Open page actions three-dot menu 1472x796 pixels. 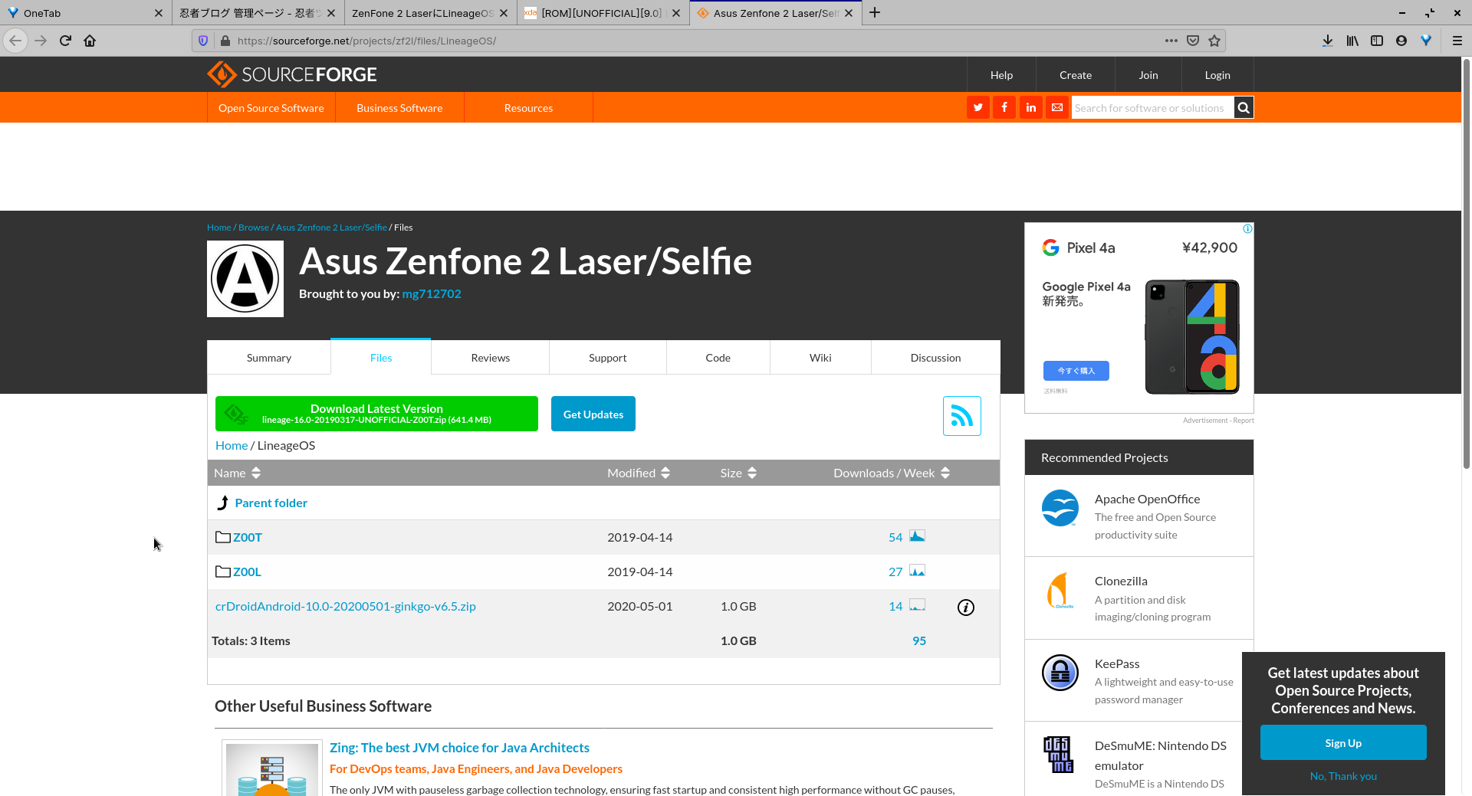pos(1171,41)
